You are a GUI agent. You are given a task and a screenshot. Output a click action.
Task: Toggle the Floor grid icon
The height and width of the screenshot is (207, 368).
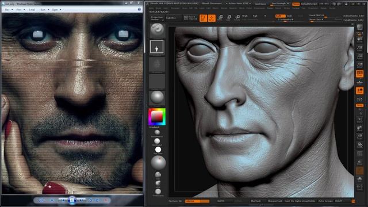tap(359, 82)
